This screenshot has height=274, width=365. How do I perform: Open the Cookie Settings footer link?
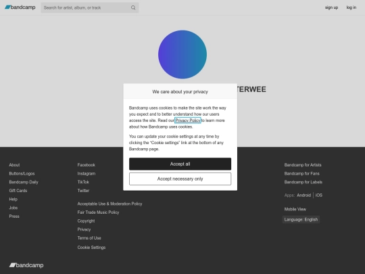pos(91,248)
